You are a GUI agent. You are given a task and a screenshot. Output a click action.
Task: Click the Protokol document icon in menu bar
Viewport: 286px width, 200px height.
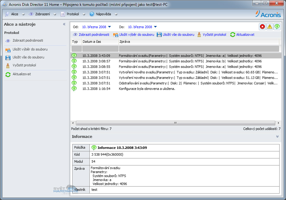(x=63, y=14)
